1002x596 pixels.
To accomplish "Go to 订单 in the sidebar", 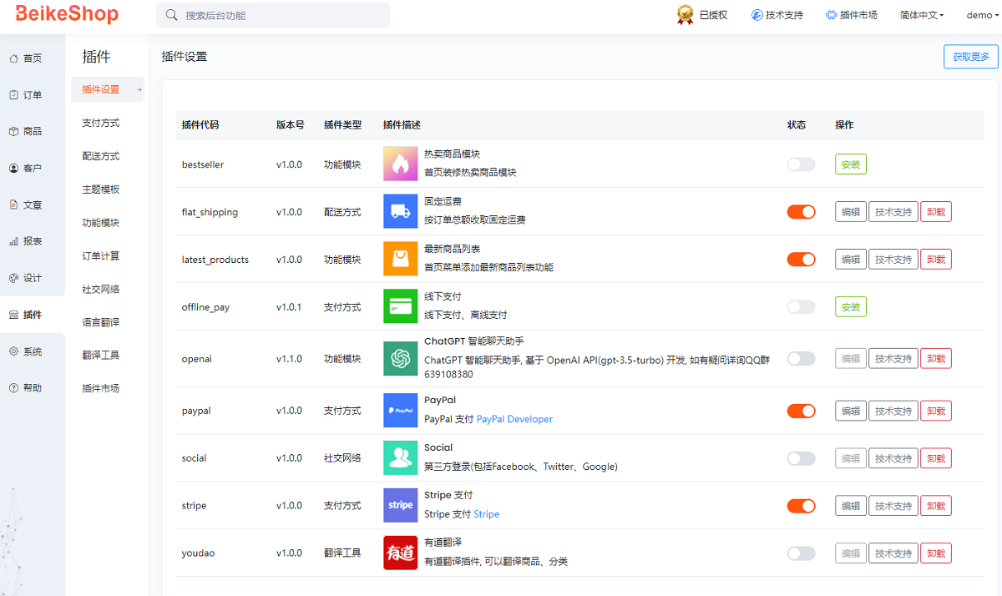I will click(32, 95).
